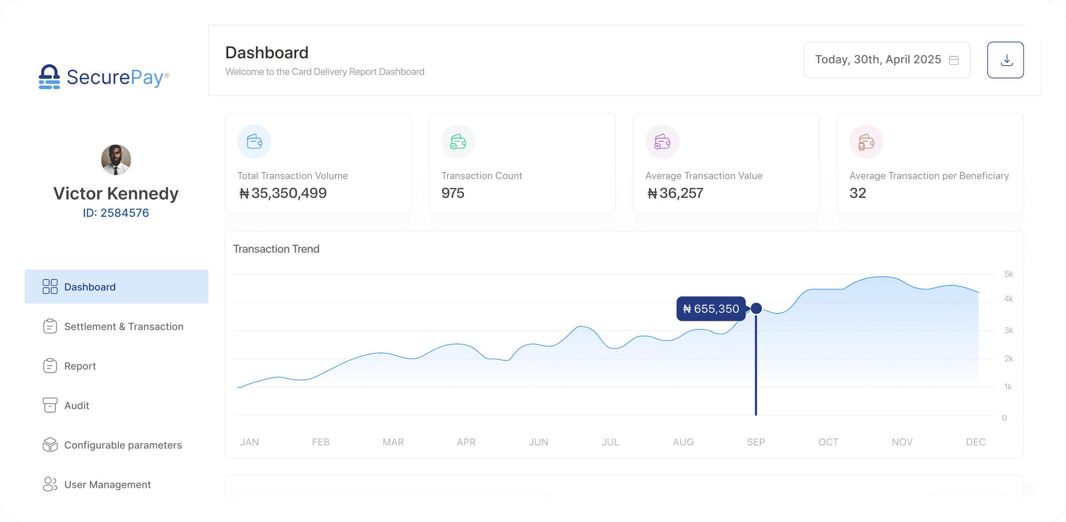The width and height of the screenshot is (1066, 522).
Task: Click the SecurePay lock logo
Action: (49, 77)
